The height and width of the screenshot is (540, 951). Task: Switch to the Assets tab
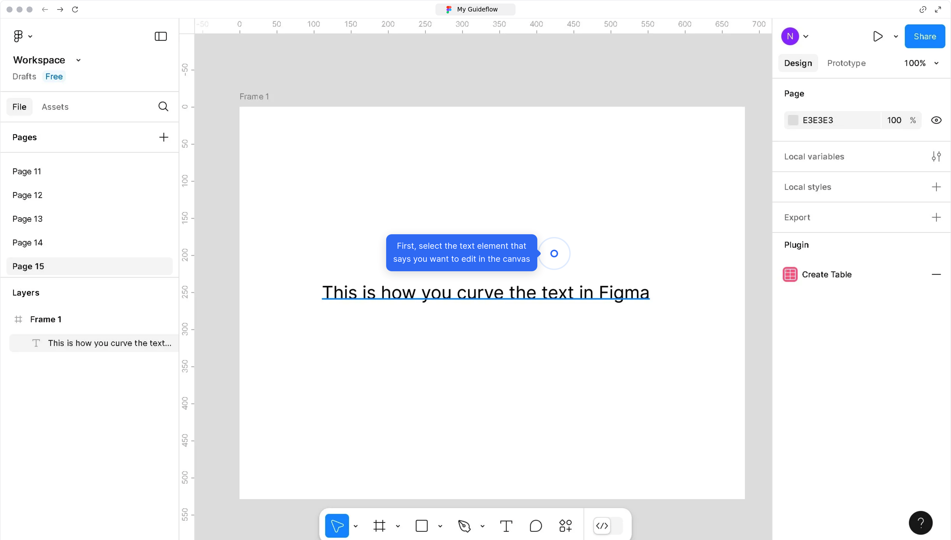click(x=55, y=106)
